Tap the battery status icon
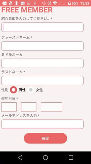Image resolution: width=91 pixels, height=164 pixels. 69,3
